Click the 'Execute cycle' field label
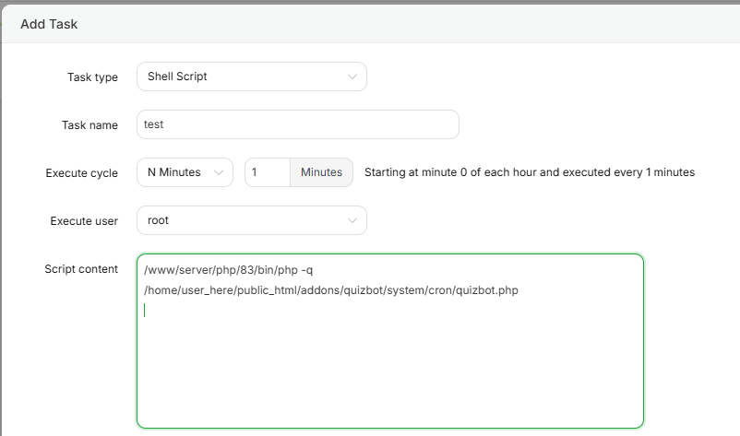 [81, 173]
